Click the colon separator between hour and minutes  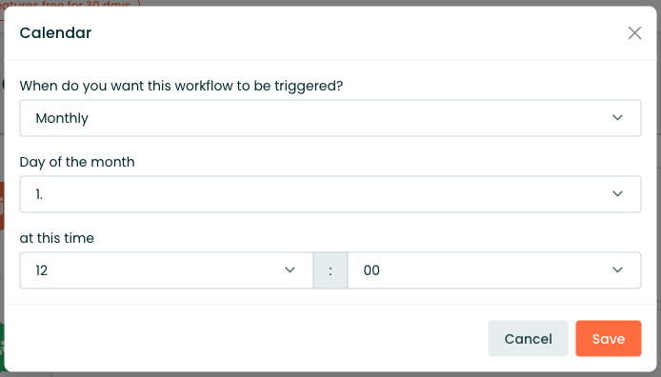coord(330,270)
